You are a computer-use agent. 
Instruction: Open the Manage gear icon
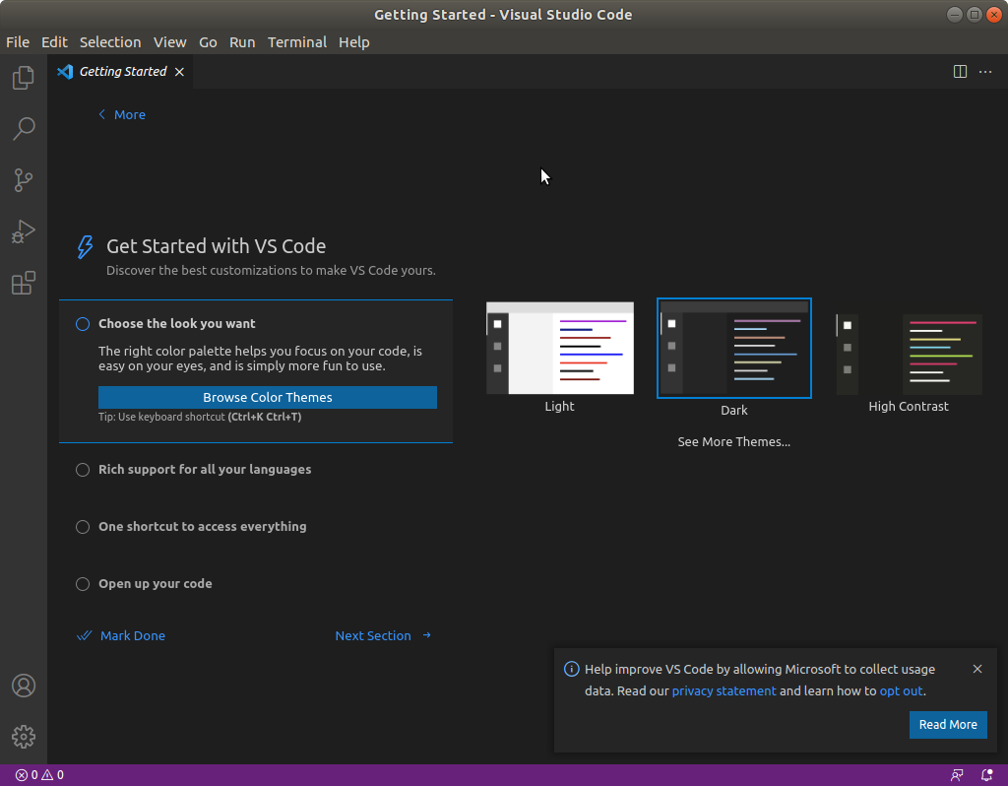click(x=24, y=737)
